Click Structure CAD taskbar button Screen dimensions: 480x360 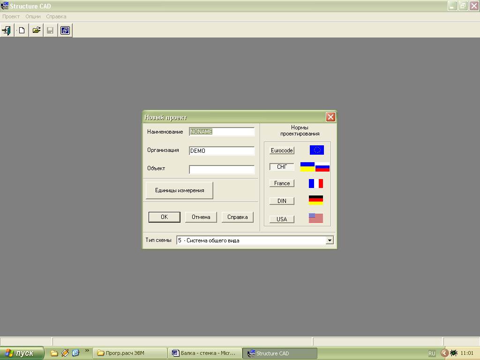[x=280, y=353]
